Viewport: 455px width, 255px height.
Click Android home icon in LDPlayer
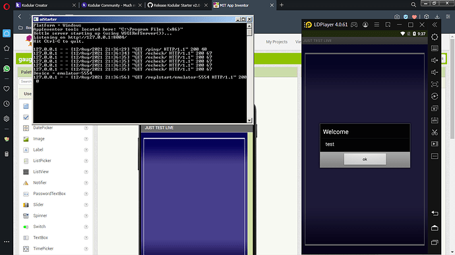pos(435,228)
